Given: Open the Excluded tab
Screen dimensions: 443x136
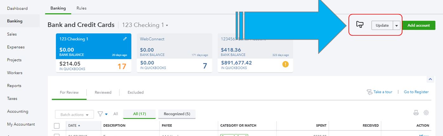Looking at the screenshot, I should 136,92.
